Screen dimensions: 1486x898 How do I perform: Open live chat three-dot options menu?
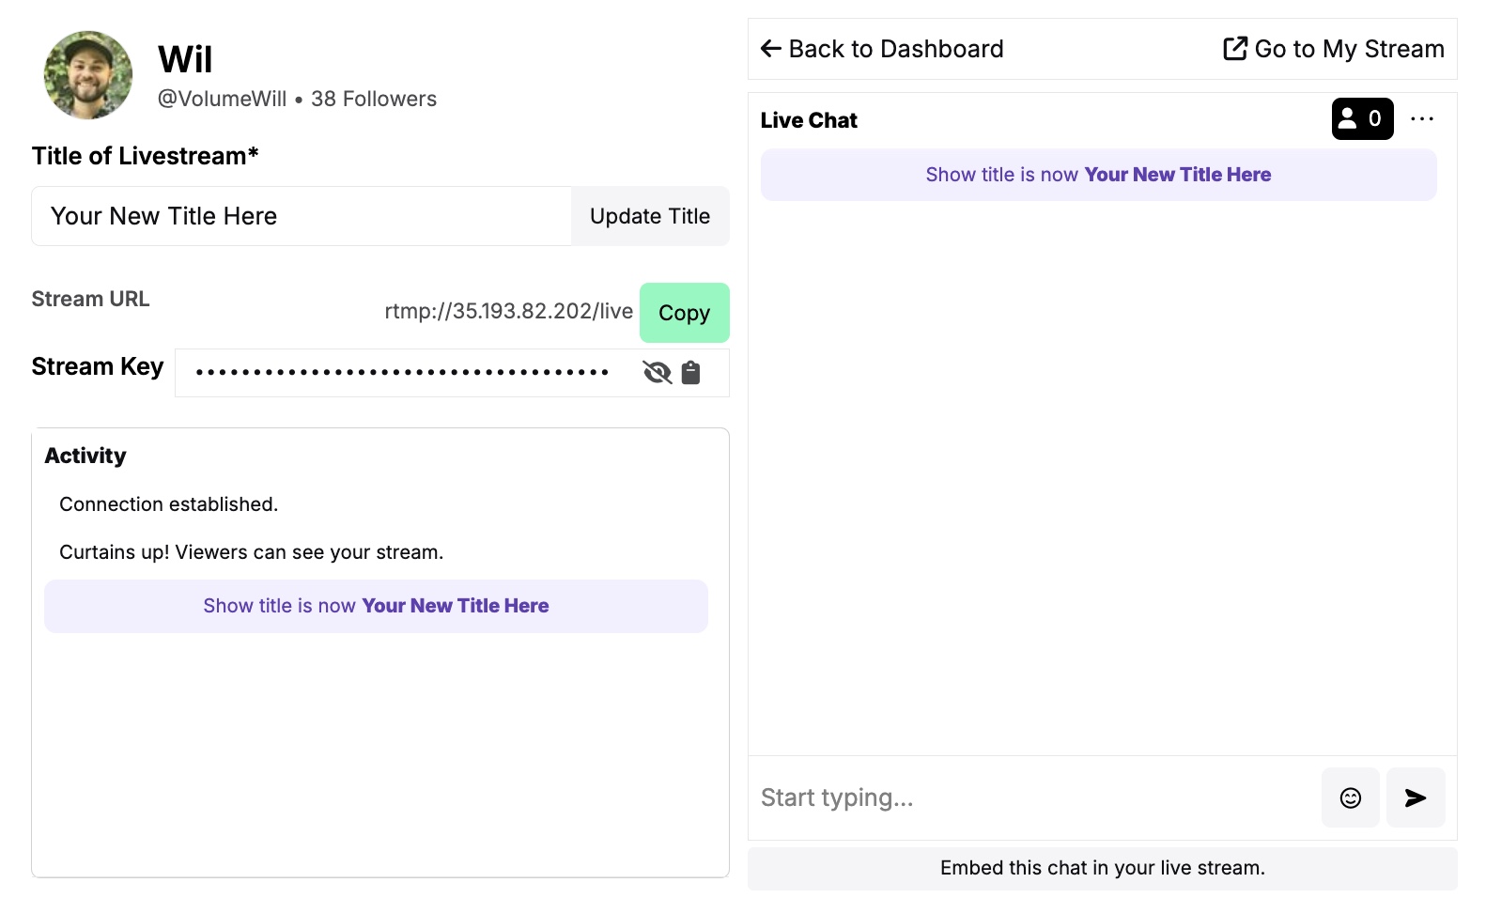pyautogui.click(x=1422, y=118)
